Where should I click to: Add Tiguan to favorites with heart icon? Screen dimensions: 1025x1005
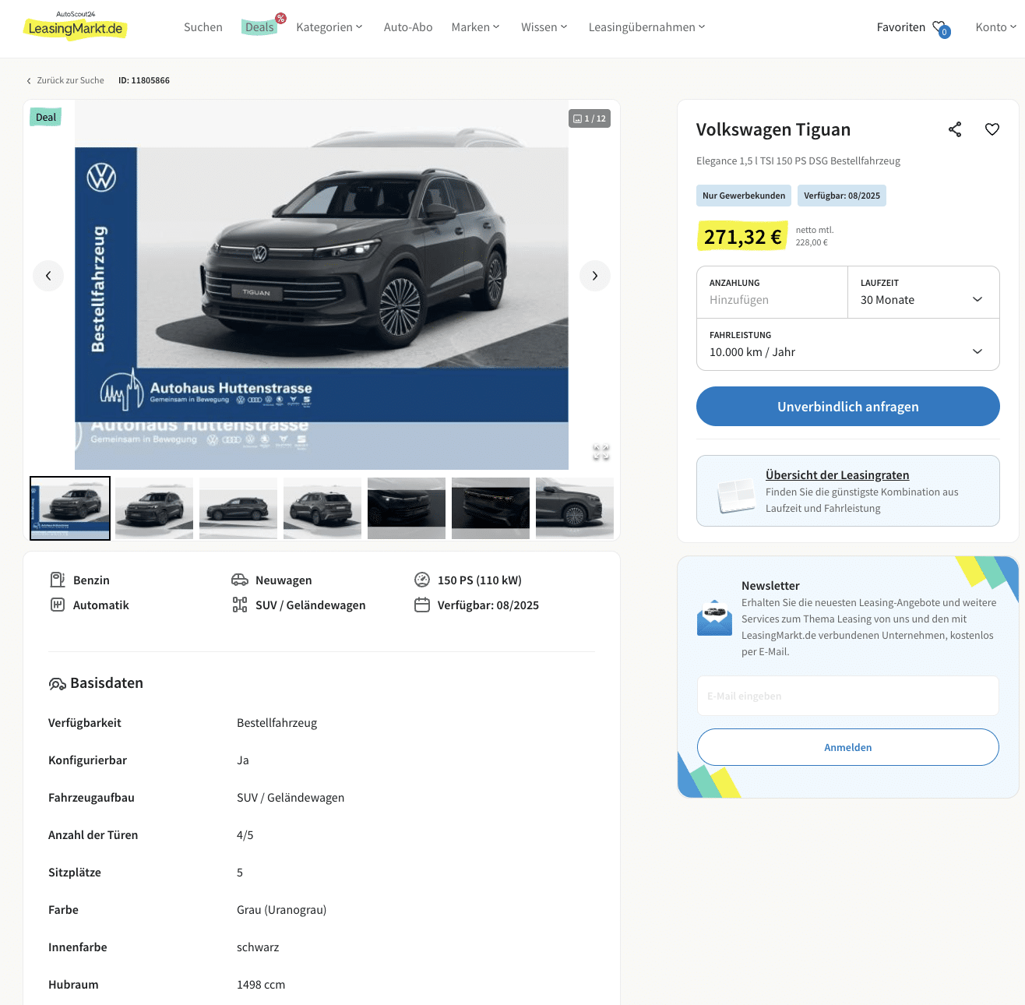[992, 129]
